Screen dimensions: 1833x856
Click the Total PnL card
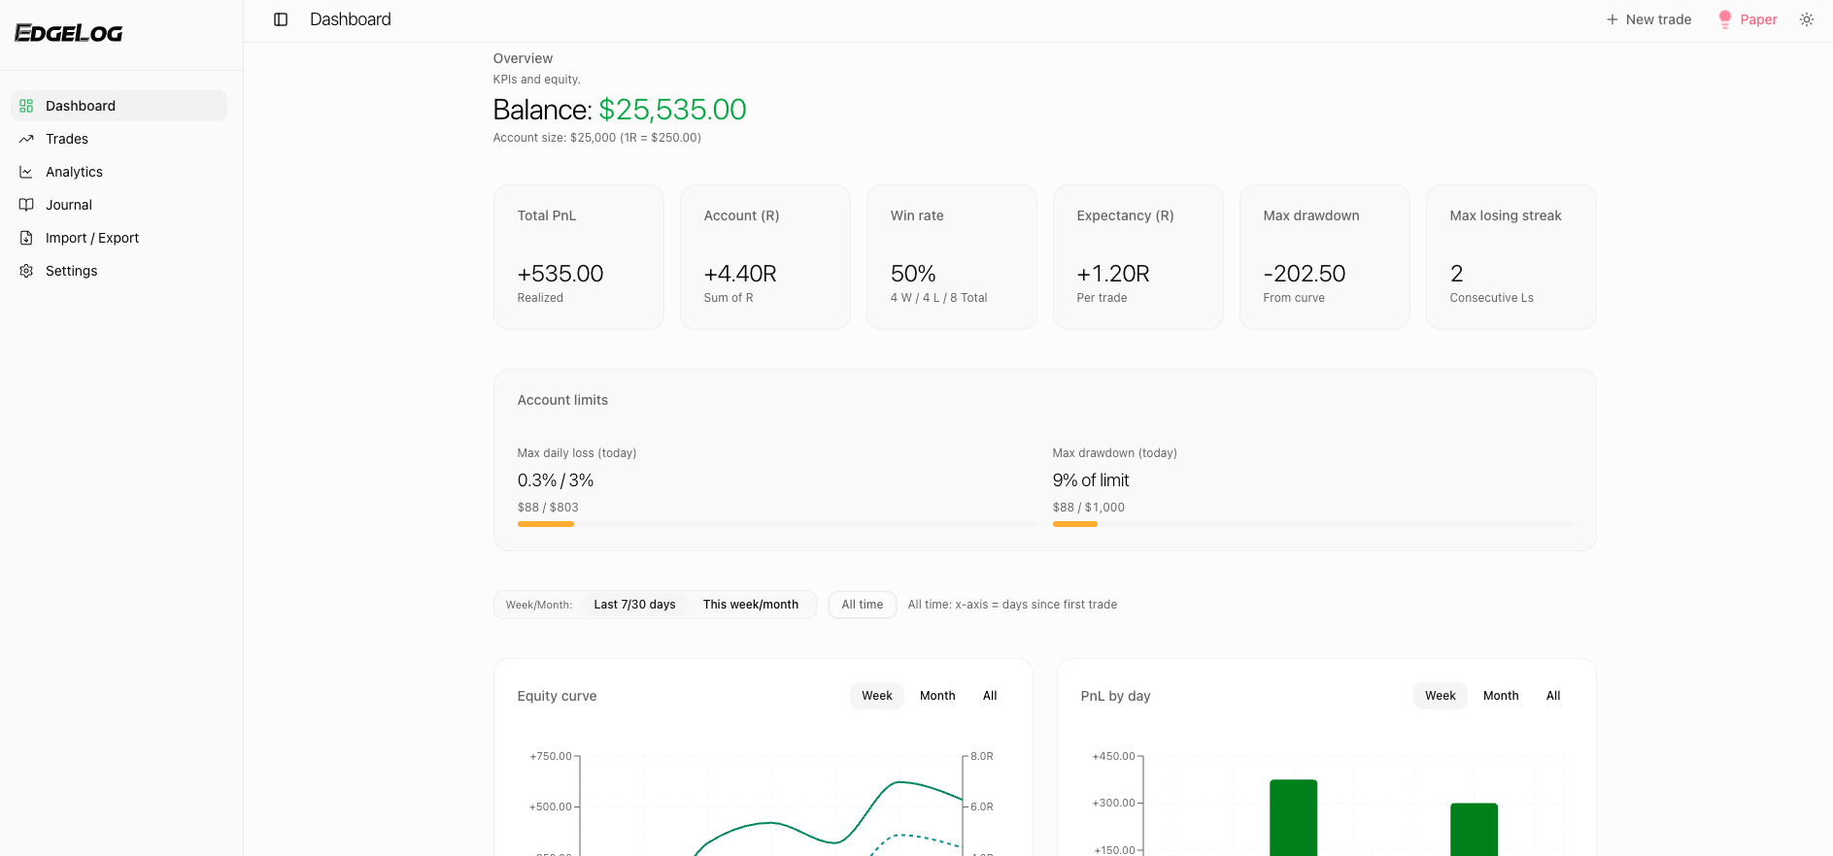click(x=579, y=257)
